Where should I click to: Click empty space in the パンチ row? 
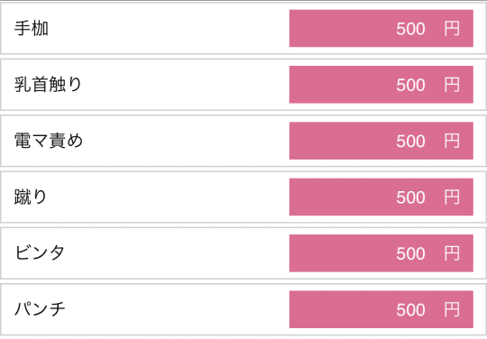[177, 309]
